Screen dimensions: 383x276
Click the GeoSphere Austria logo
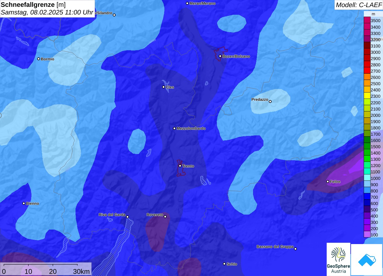[x=338, y=259]
